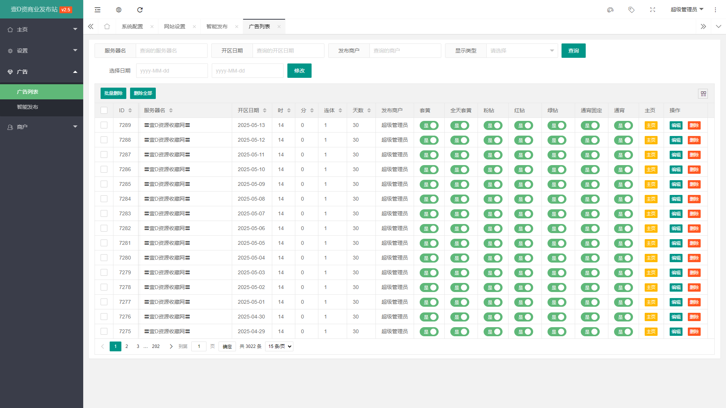
Task: Close the 网站设置 tab
Action: [194, 26]
